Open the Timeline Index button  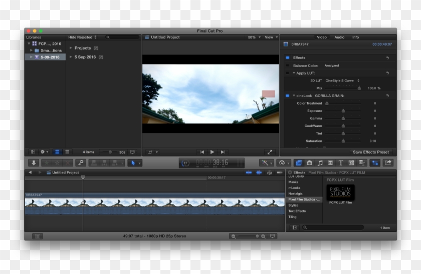click(x=38, y=236)
